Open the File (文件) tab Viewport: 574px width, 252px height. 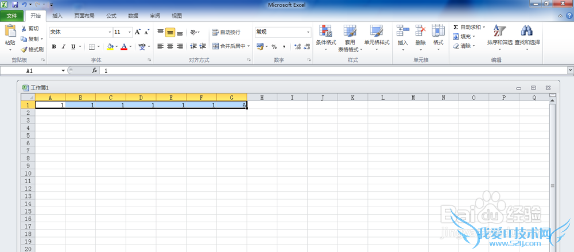12,15
